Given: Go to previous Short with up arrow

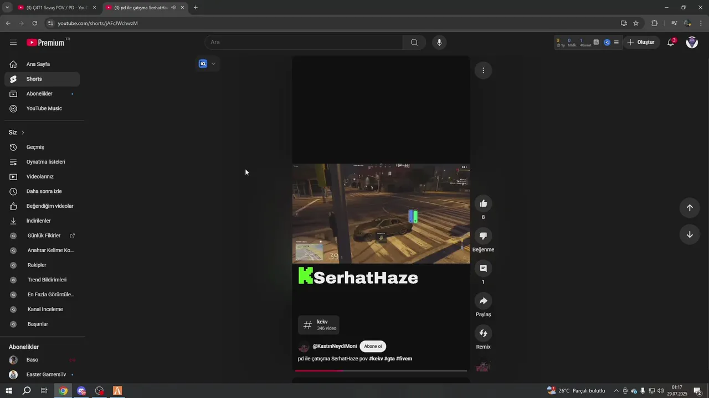Looking at the screenshot, I should [x=690, y=208].
